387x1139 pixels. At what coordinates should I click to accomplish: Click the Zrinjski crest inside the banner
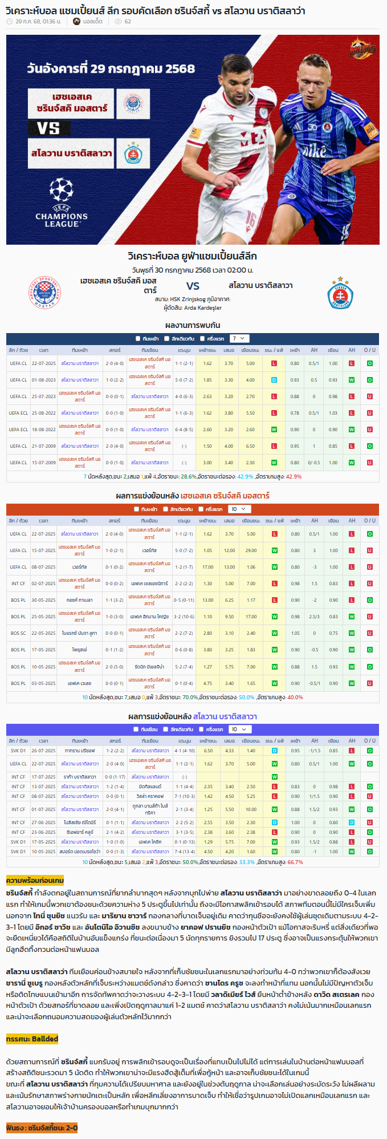click(133, 104)
